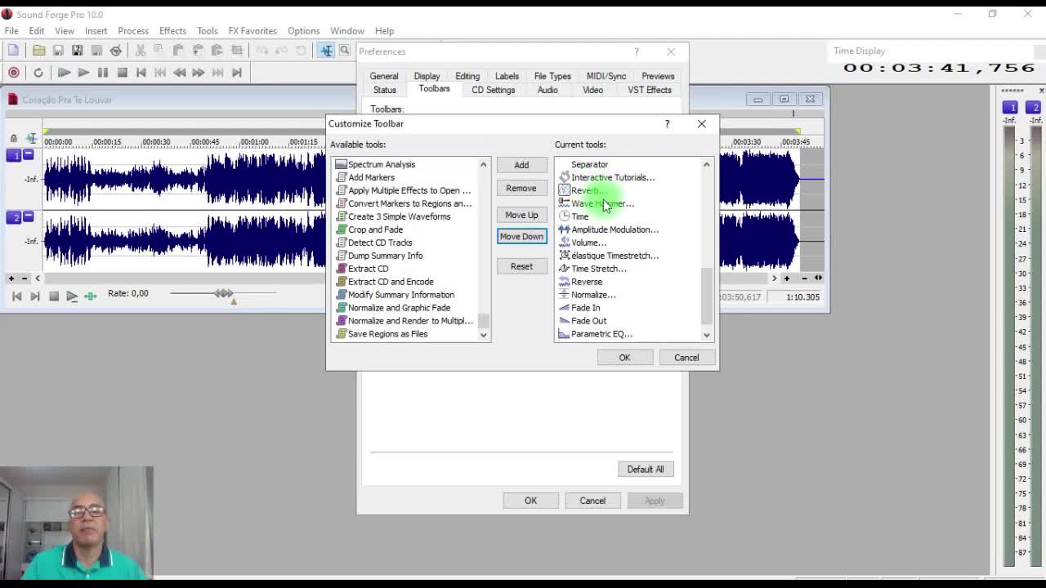Click the Save floppy disk toolbar icon

tap(58, 51)
